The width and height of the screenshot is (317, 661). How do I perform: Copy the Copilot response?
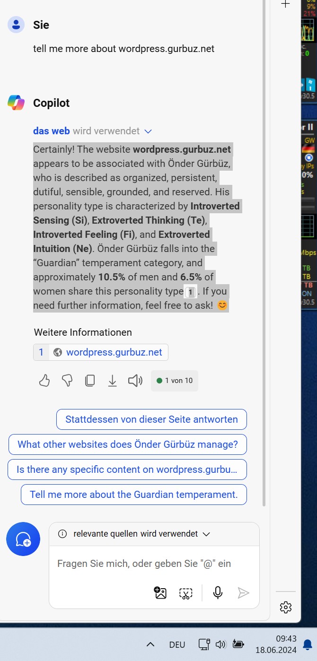[89, 381]
